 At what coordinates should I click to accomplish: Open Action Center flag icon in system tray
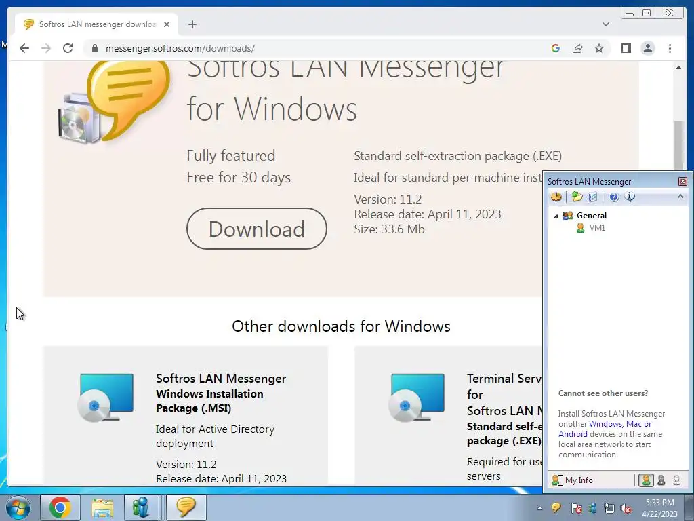576,508
